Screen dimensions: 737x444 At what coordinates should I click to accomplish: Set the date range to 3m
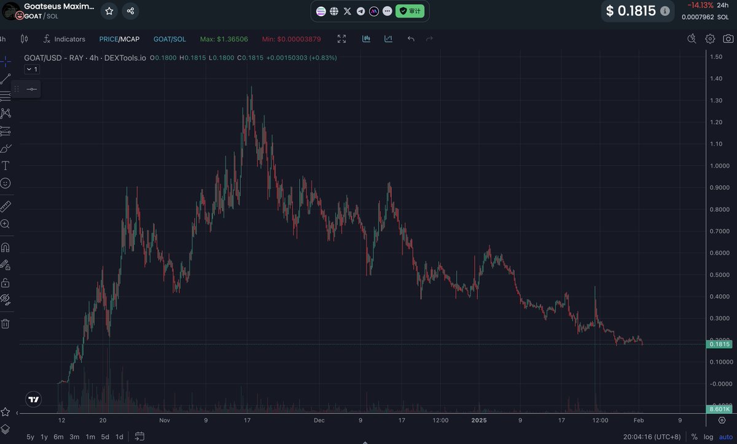[74, 437]
